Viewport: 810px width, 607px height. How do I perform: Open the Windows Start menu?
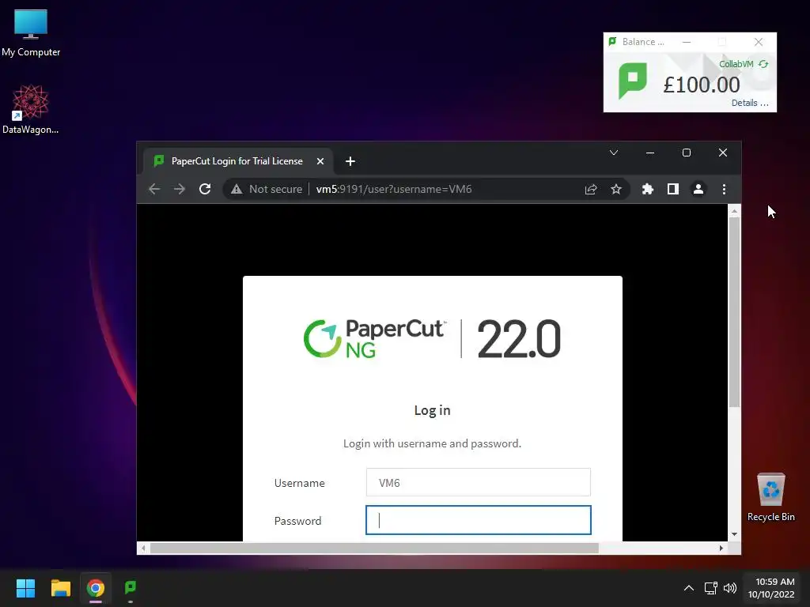point(25,588)
